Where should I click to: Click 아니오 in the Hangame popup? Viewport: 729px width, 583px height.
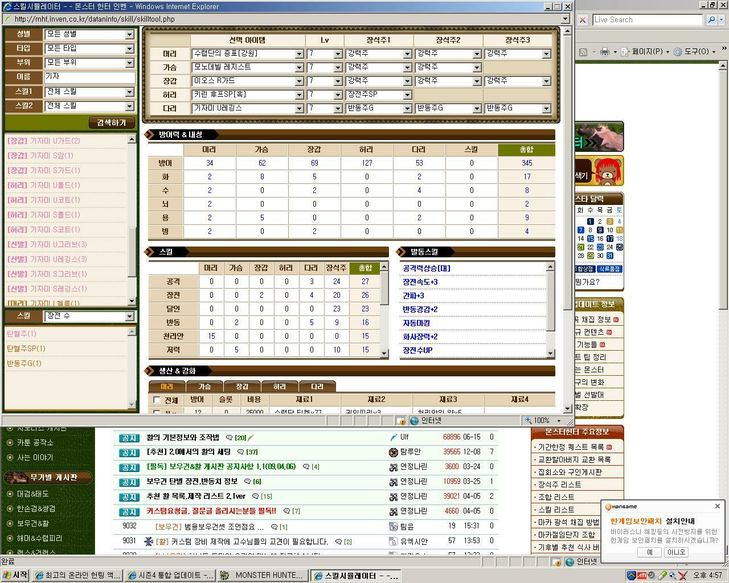click(676, 552)
